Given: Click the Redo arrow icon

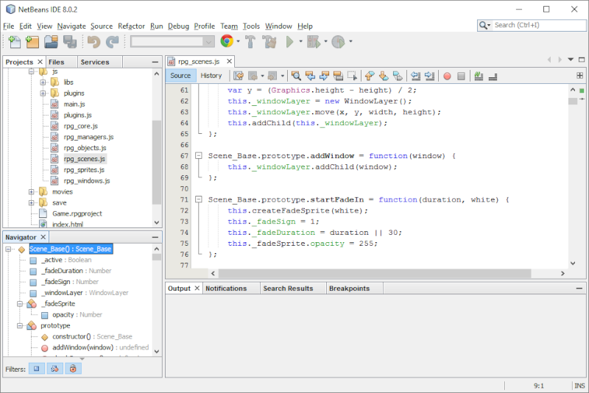Looking at the screenshot, I should (x=112, y=42).
